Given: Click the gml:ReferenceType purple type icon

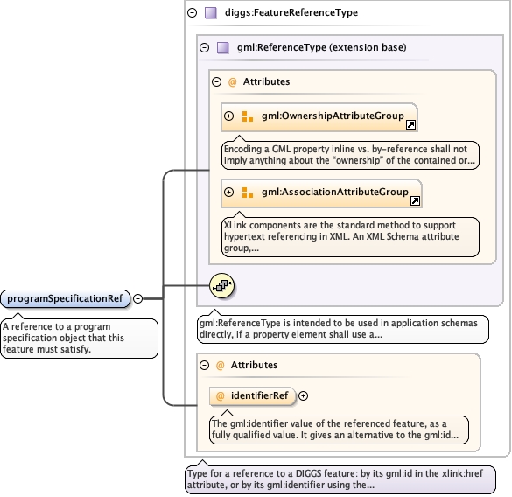Looking at the screenshot, I should [223, 47].
